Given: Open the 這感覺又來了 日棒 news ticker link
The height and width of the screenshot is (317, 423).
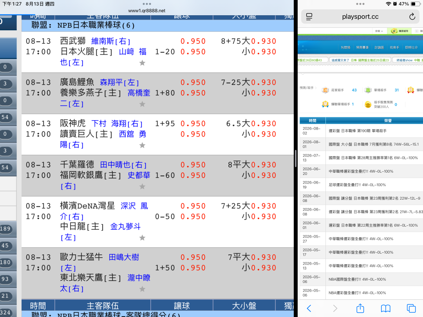Looking at the screenshot, I should click(360, 60).
